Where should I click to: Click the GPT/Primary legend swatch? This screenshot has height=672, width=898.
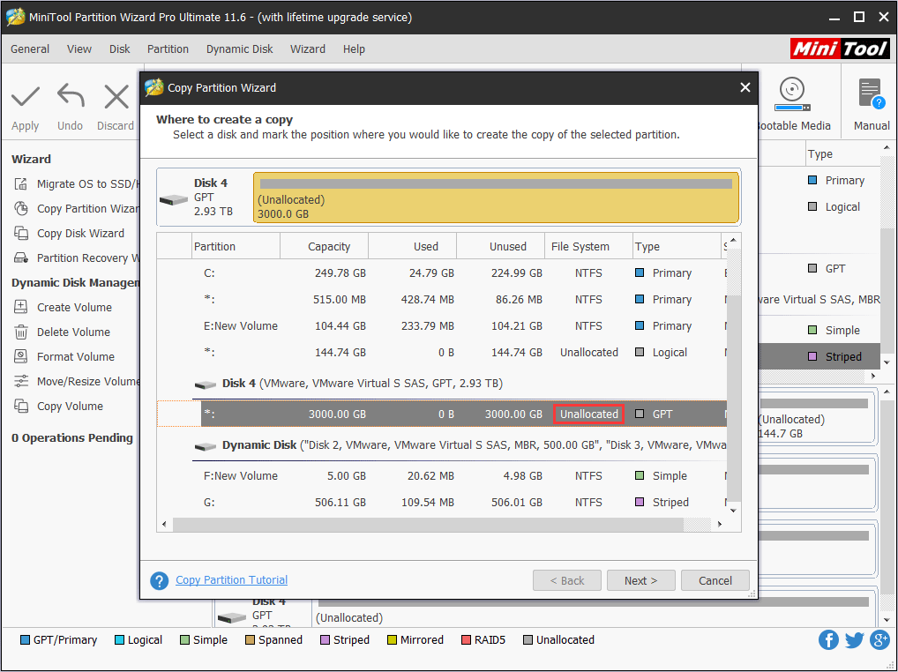pyautogui.click(x=25, y=640)
